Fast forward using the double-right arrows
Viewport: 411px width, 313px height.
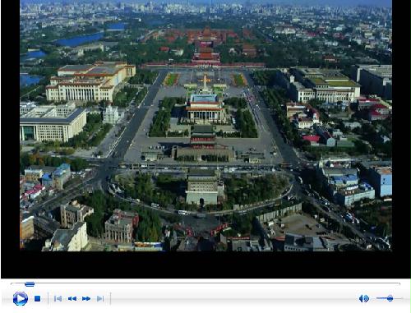pos(86,298)
